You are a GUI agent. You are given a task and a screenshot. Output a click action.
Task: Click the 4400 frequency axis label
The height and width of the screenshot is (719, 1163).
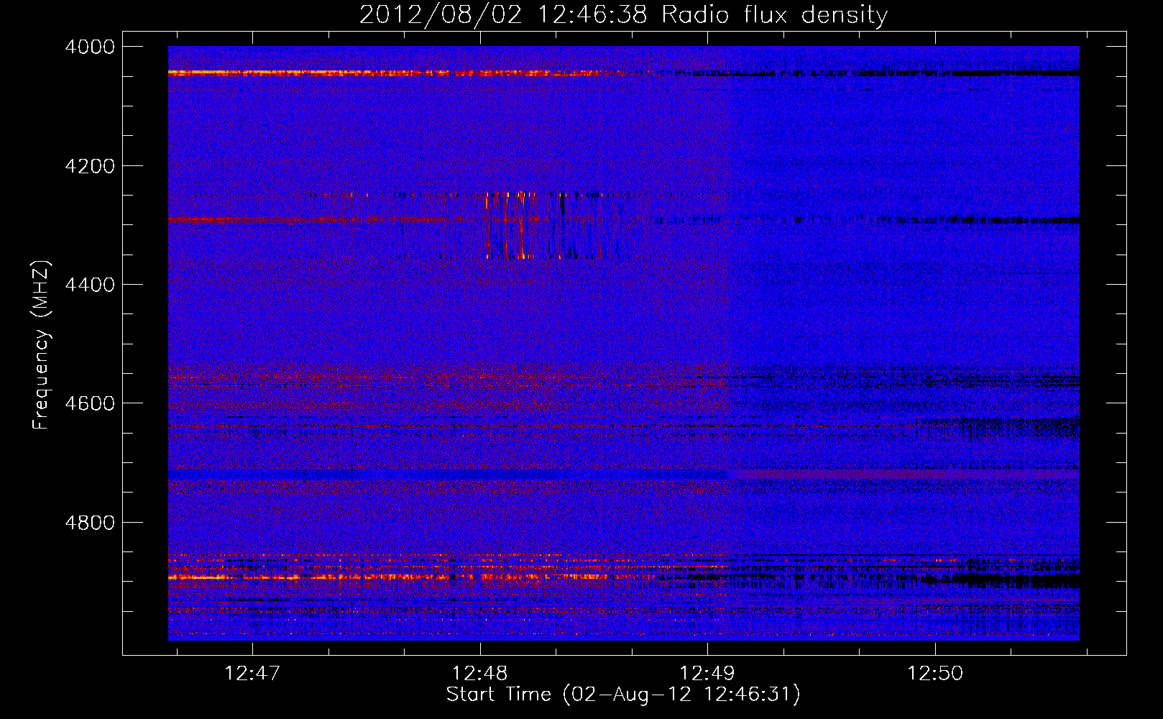90,285
